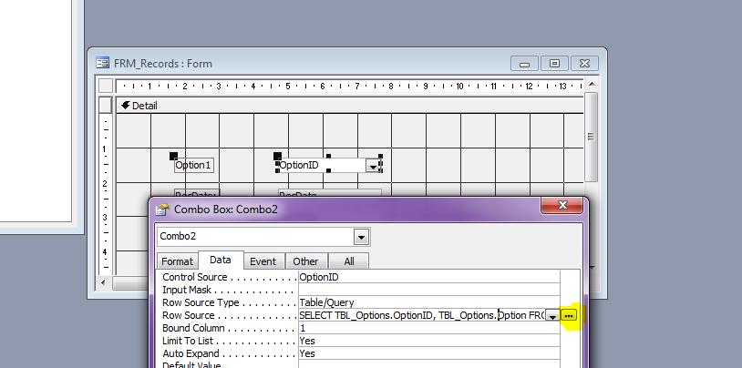Click the empty Input Mask field
The image size is (742, 368).
coord(428,290)
